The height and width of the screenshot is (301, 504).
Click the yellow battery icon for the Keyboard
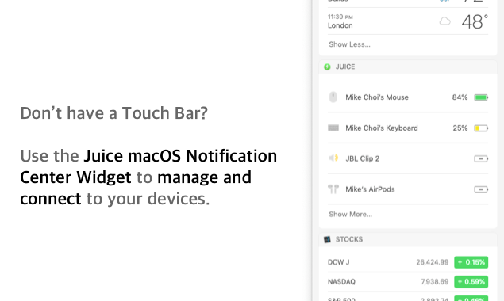tap(481, 128)
